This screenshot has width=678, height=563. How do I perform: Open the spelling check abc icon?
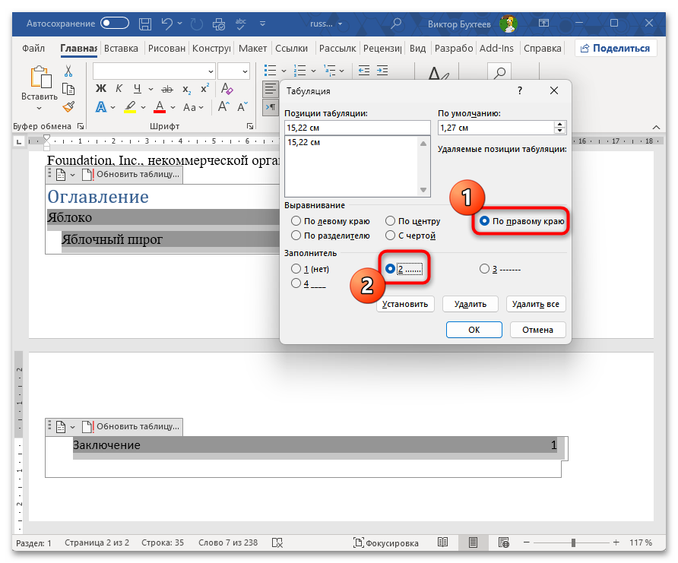pyautogui.click(x=241, y=24)
